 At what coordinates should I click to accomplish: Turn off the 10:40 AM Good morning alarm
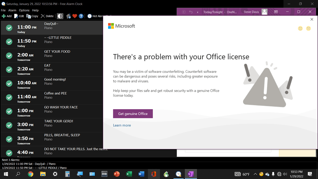coord(9,83)
